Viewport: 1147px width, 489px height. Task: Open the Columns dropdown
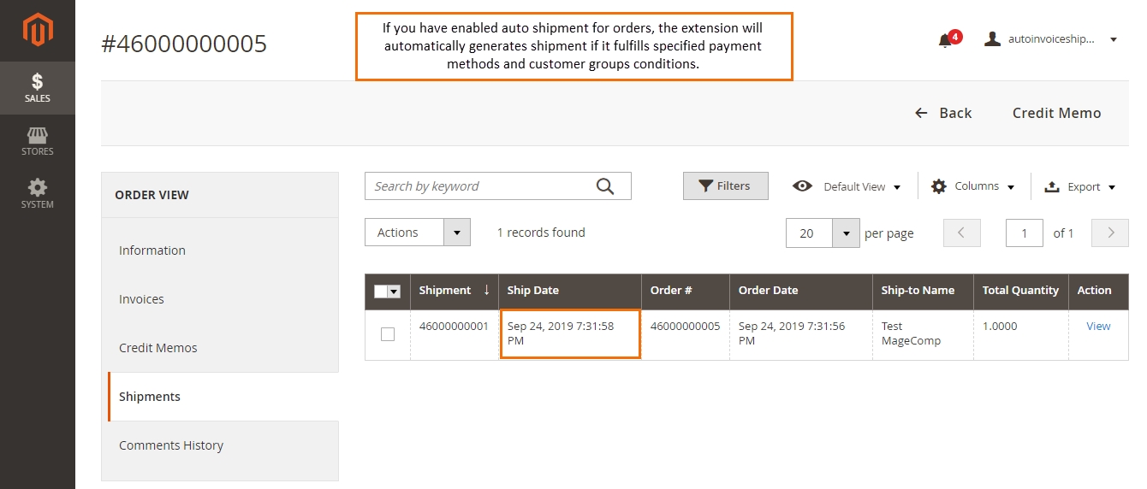pyautogui.click(x=973, y=186)
